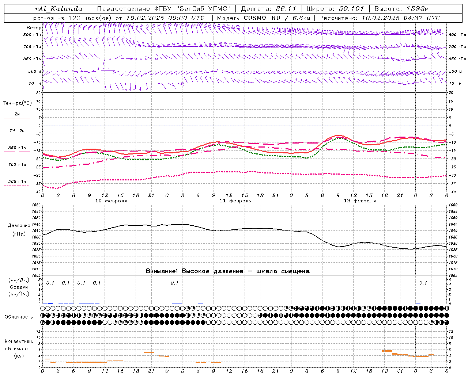
Task: Click the 12 февраля date label
Action: point(360,201)
